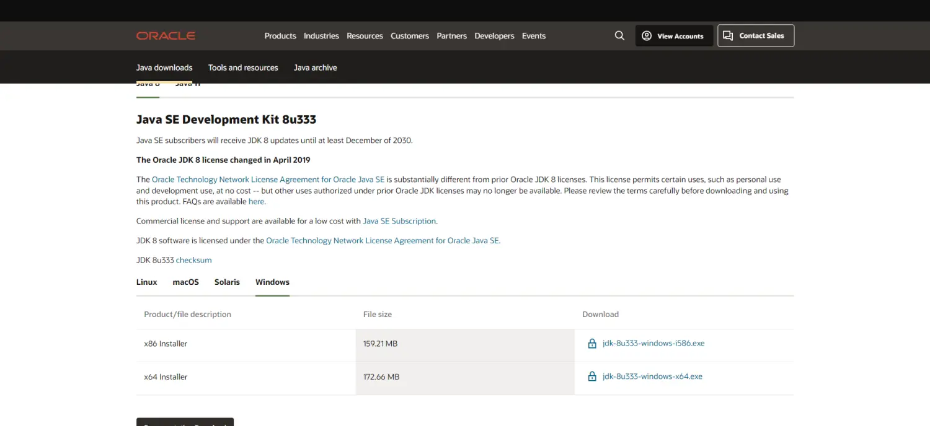930x426 pixels.
Task: Select the Solaris tab
Action: tap(227, 282)
